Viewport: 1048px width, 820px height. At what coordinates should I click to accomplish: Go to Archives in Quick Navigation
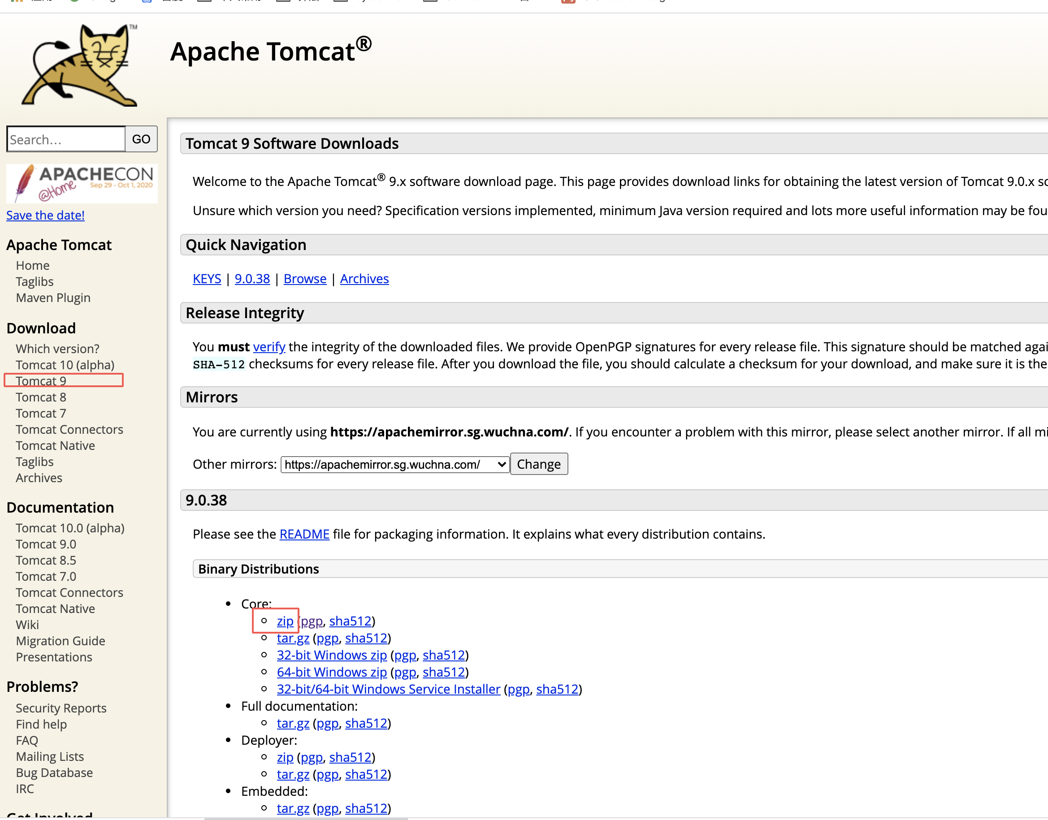click(364, 279)
